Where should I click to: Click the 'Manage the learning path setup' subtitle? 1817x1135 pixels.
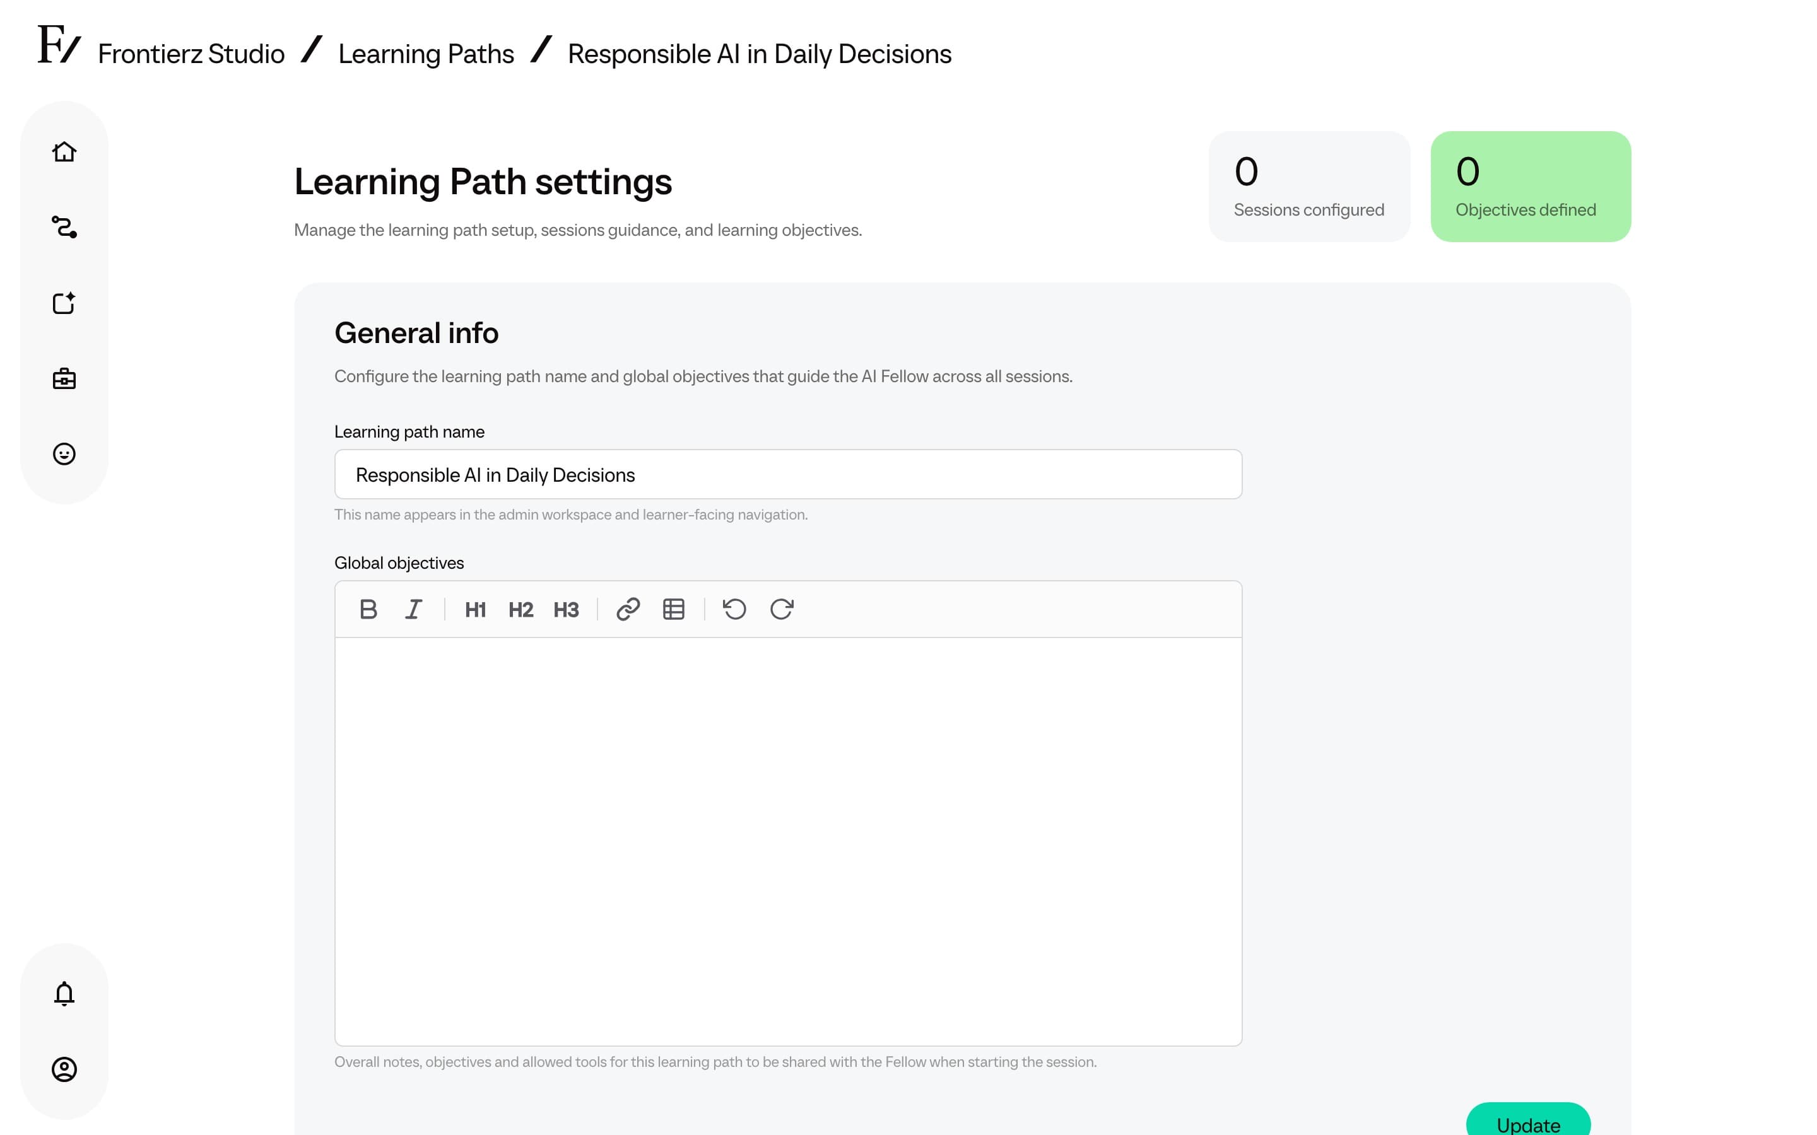(x=577, y=230)
